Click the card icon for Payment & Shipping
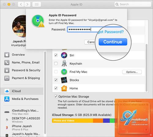153x137 pixels. (7, 78)
